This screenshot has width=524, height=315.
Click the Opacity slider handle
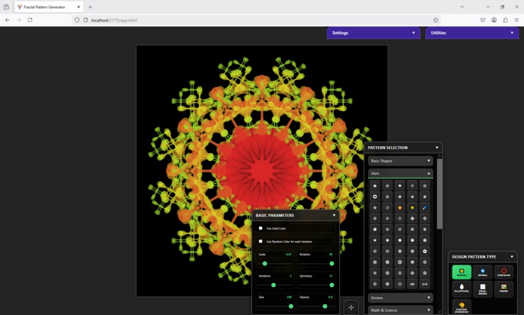coord(325,307)
